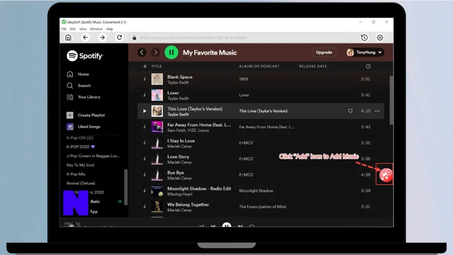
Task: Select Blank Space album thumbnail
Action: 157,79
